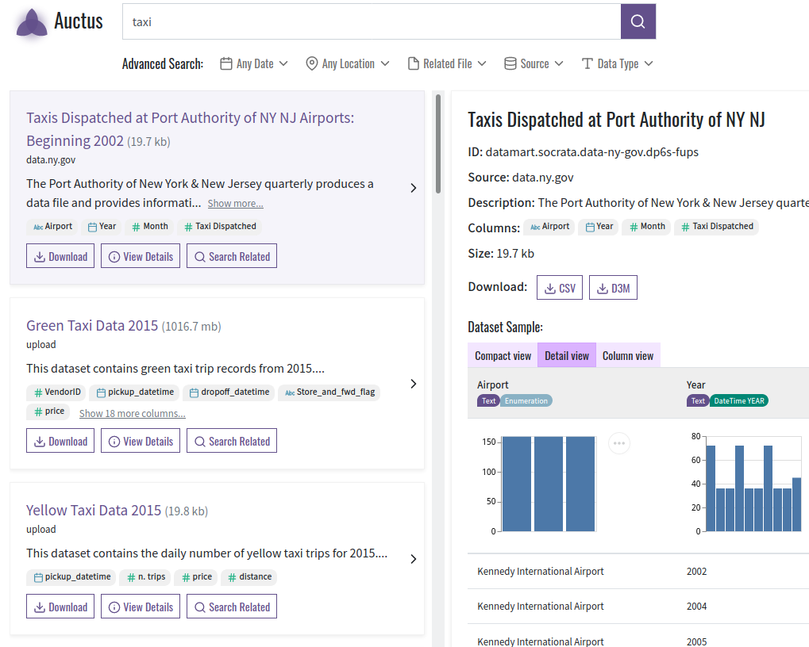Viewport: 809px width, 647px height.
Task: Open chevron arrow for Yellow Taxi Data
Action: 414,559
